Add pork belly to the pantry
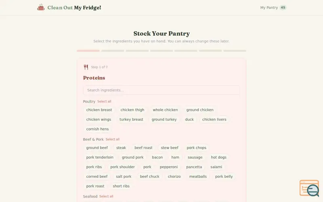This screenshot has height=202, width=323. (224, 177)
